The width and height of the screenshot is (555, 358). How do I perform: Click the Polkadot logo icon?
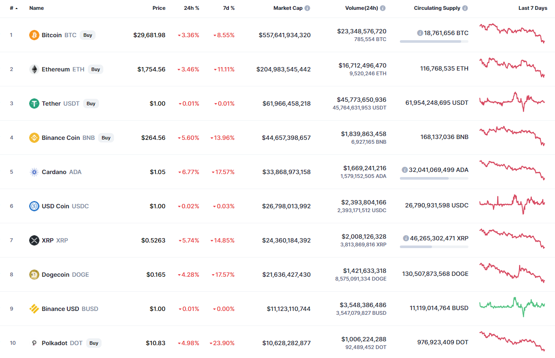point(34,343)
